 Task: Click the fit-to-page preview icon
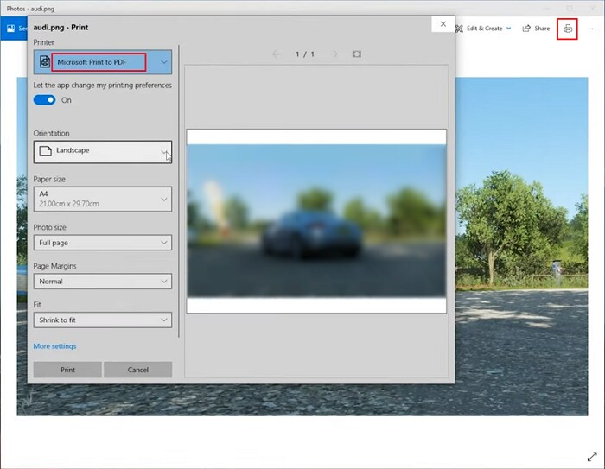pyautogui.click(x=356, y=54)
